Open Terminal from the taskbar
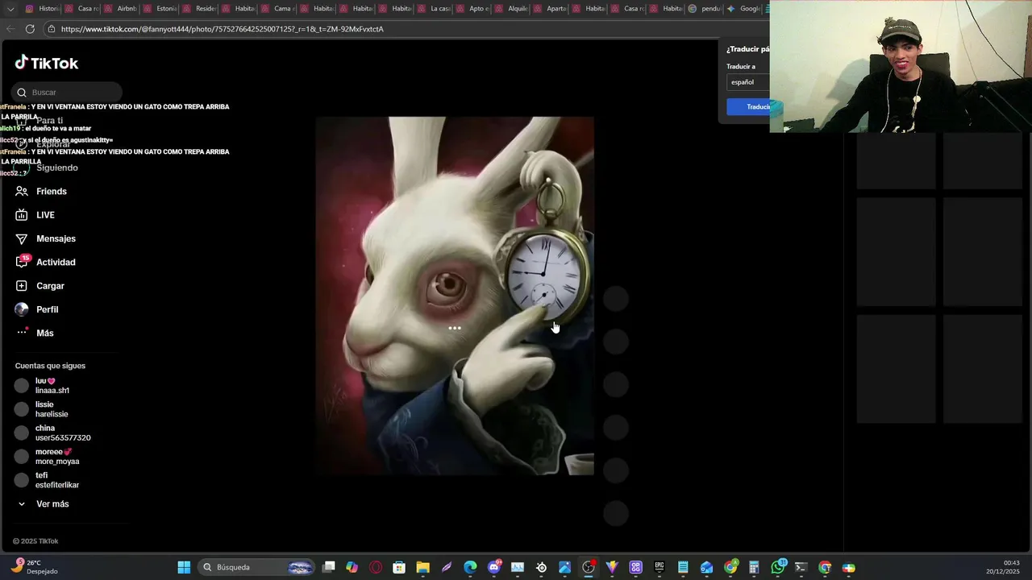The width and height of the screenshot is (1032, 580). [801, 567]
